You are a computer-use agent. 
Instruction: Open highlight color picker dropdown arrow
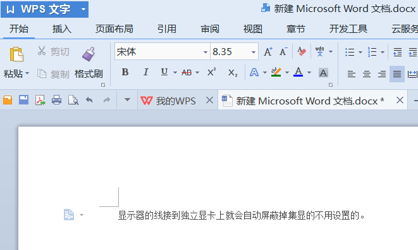[287, 73]
